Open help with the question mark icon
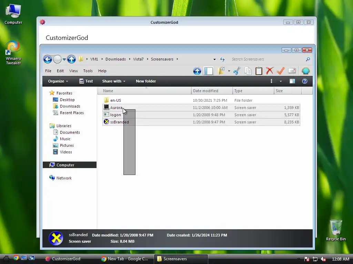Viewport: 353px width, 264px height. pos(305,81)
